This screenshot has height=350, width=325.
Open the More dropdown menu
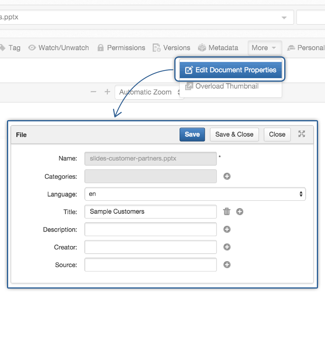[264, 48]
